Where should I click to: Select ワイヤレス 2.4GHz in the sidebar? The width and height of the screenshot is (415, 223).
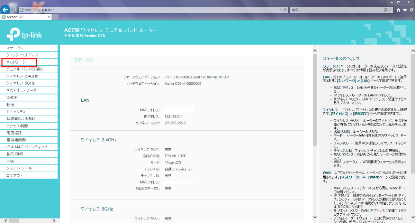pos(22,76)
